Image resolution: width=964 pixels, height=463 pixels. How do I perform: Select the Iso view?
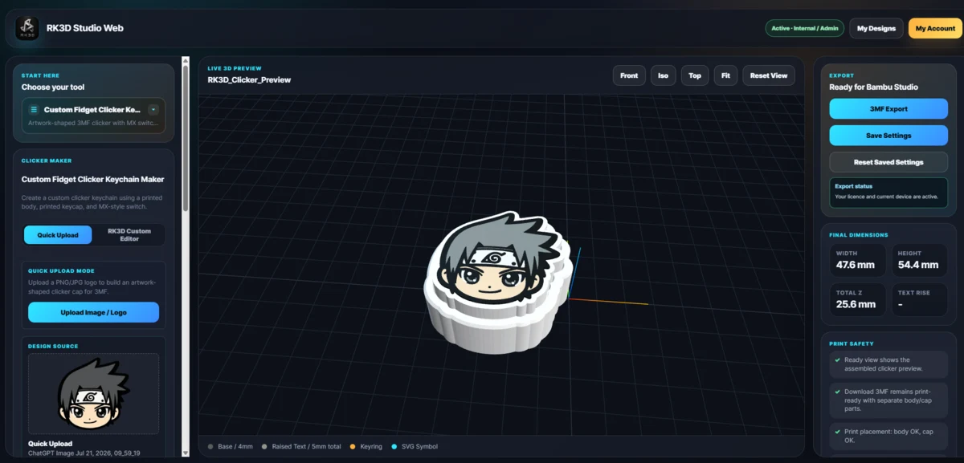point(664,75)
